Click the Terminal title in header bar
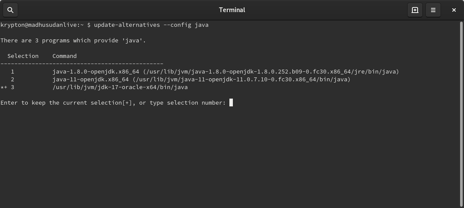This screenshot has height=208, width=464. pos(232,10)
